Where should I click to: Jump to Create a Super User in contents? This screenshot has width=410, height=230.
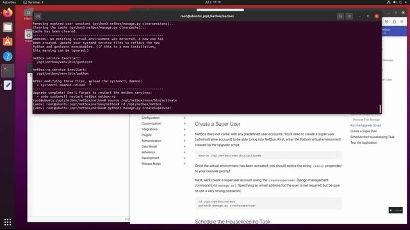(363, 131)
